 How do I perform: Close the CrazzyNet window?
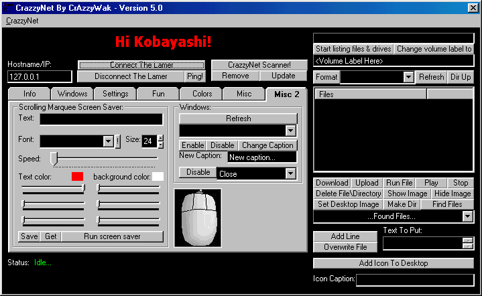point(473,7)
